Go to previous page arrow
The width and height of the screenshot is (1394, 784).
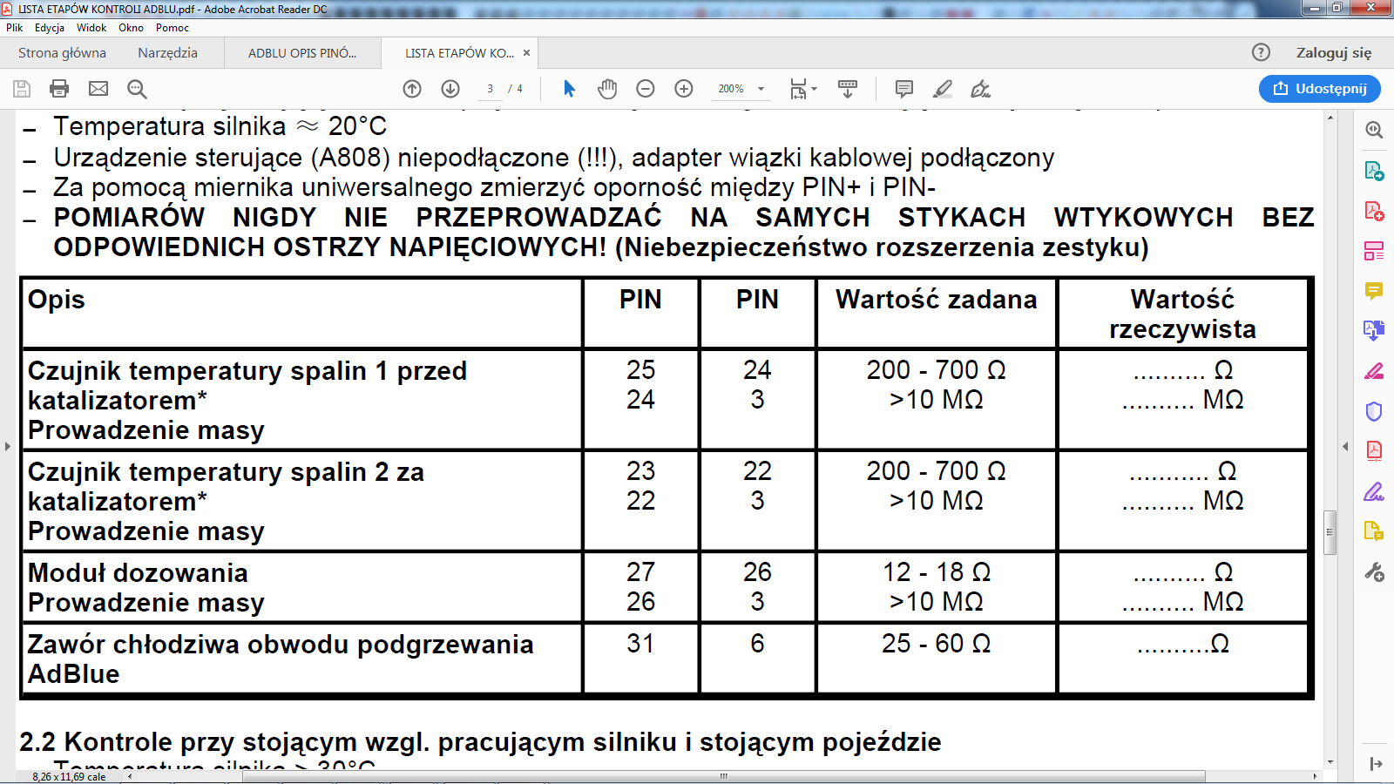tap(412, 89)
